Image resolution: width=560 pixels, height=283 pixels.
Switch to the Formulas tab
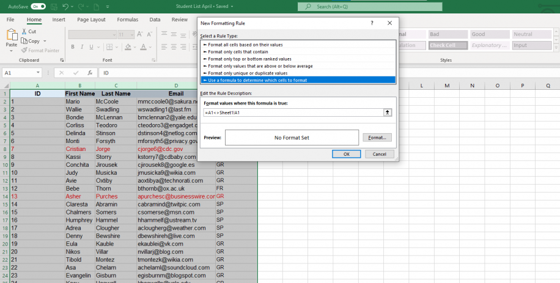[128, 20]
